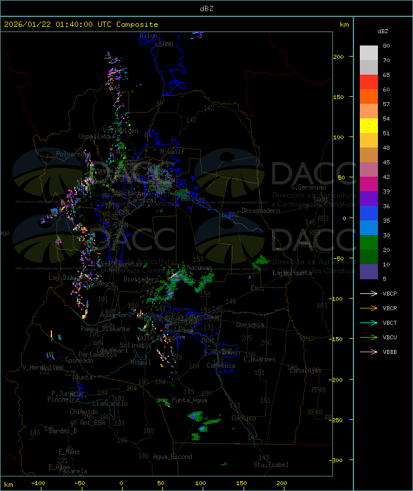The image size is (413, 491).
Task: Click the Uspallata location label on map
Action: coord(95,136)
